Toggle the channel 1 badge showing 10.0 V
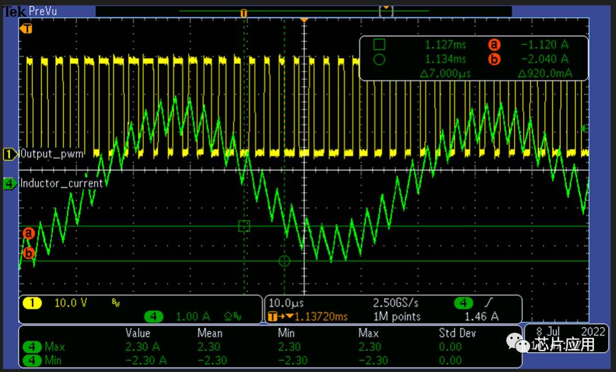616x372 pixels. (33, 303)
